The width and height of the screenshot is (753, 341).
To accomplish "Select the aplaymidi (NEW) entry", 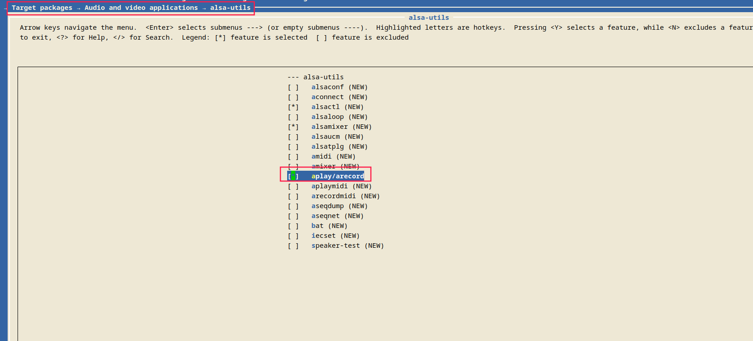I will pyautogui.click(x=342, y=186).
